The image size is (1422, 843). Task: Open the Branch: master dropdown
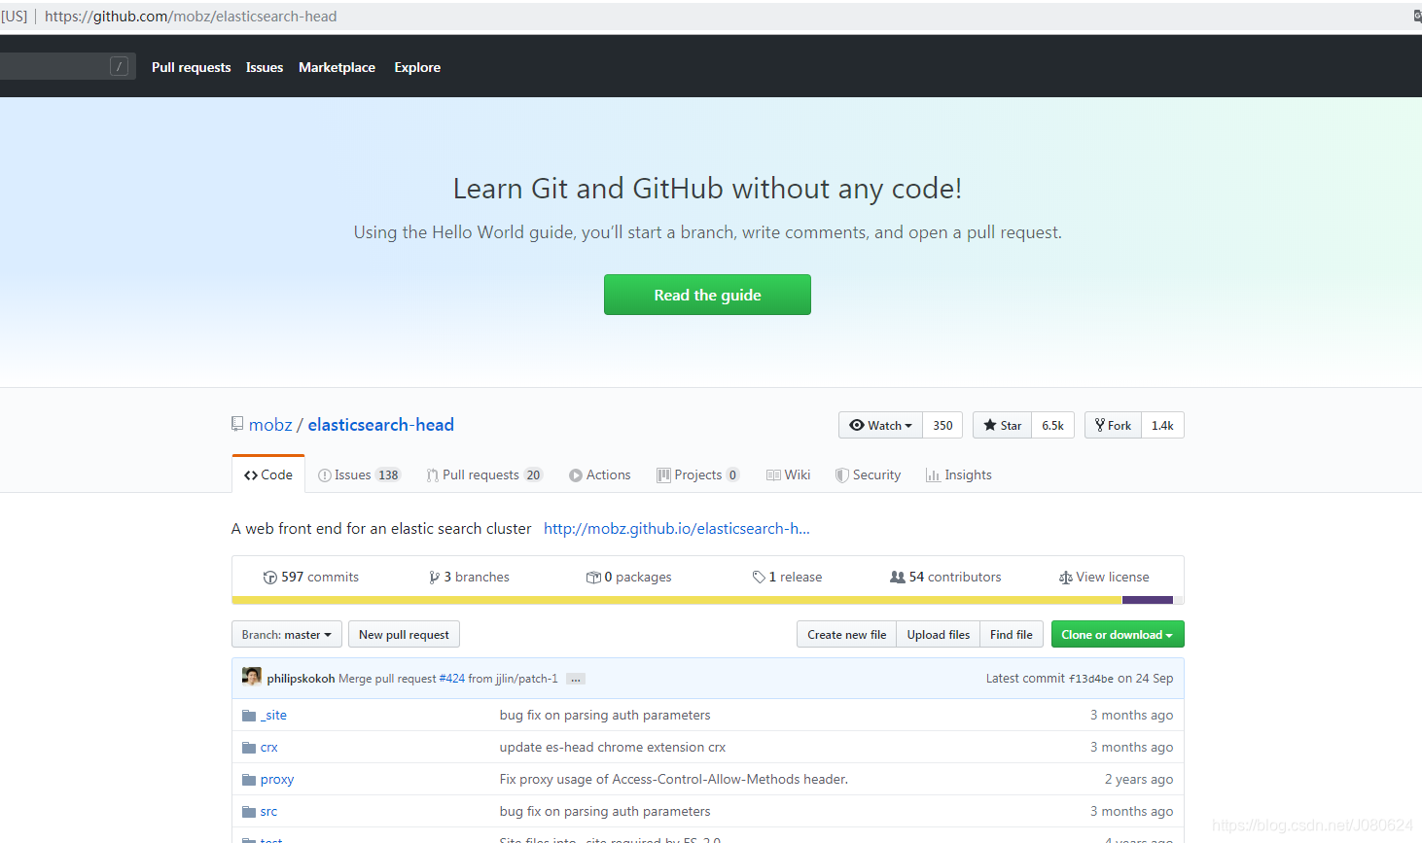(x=287, y=635)
